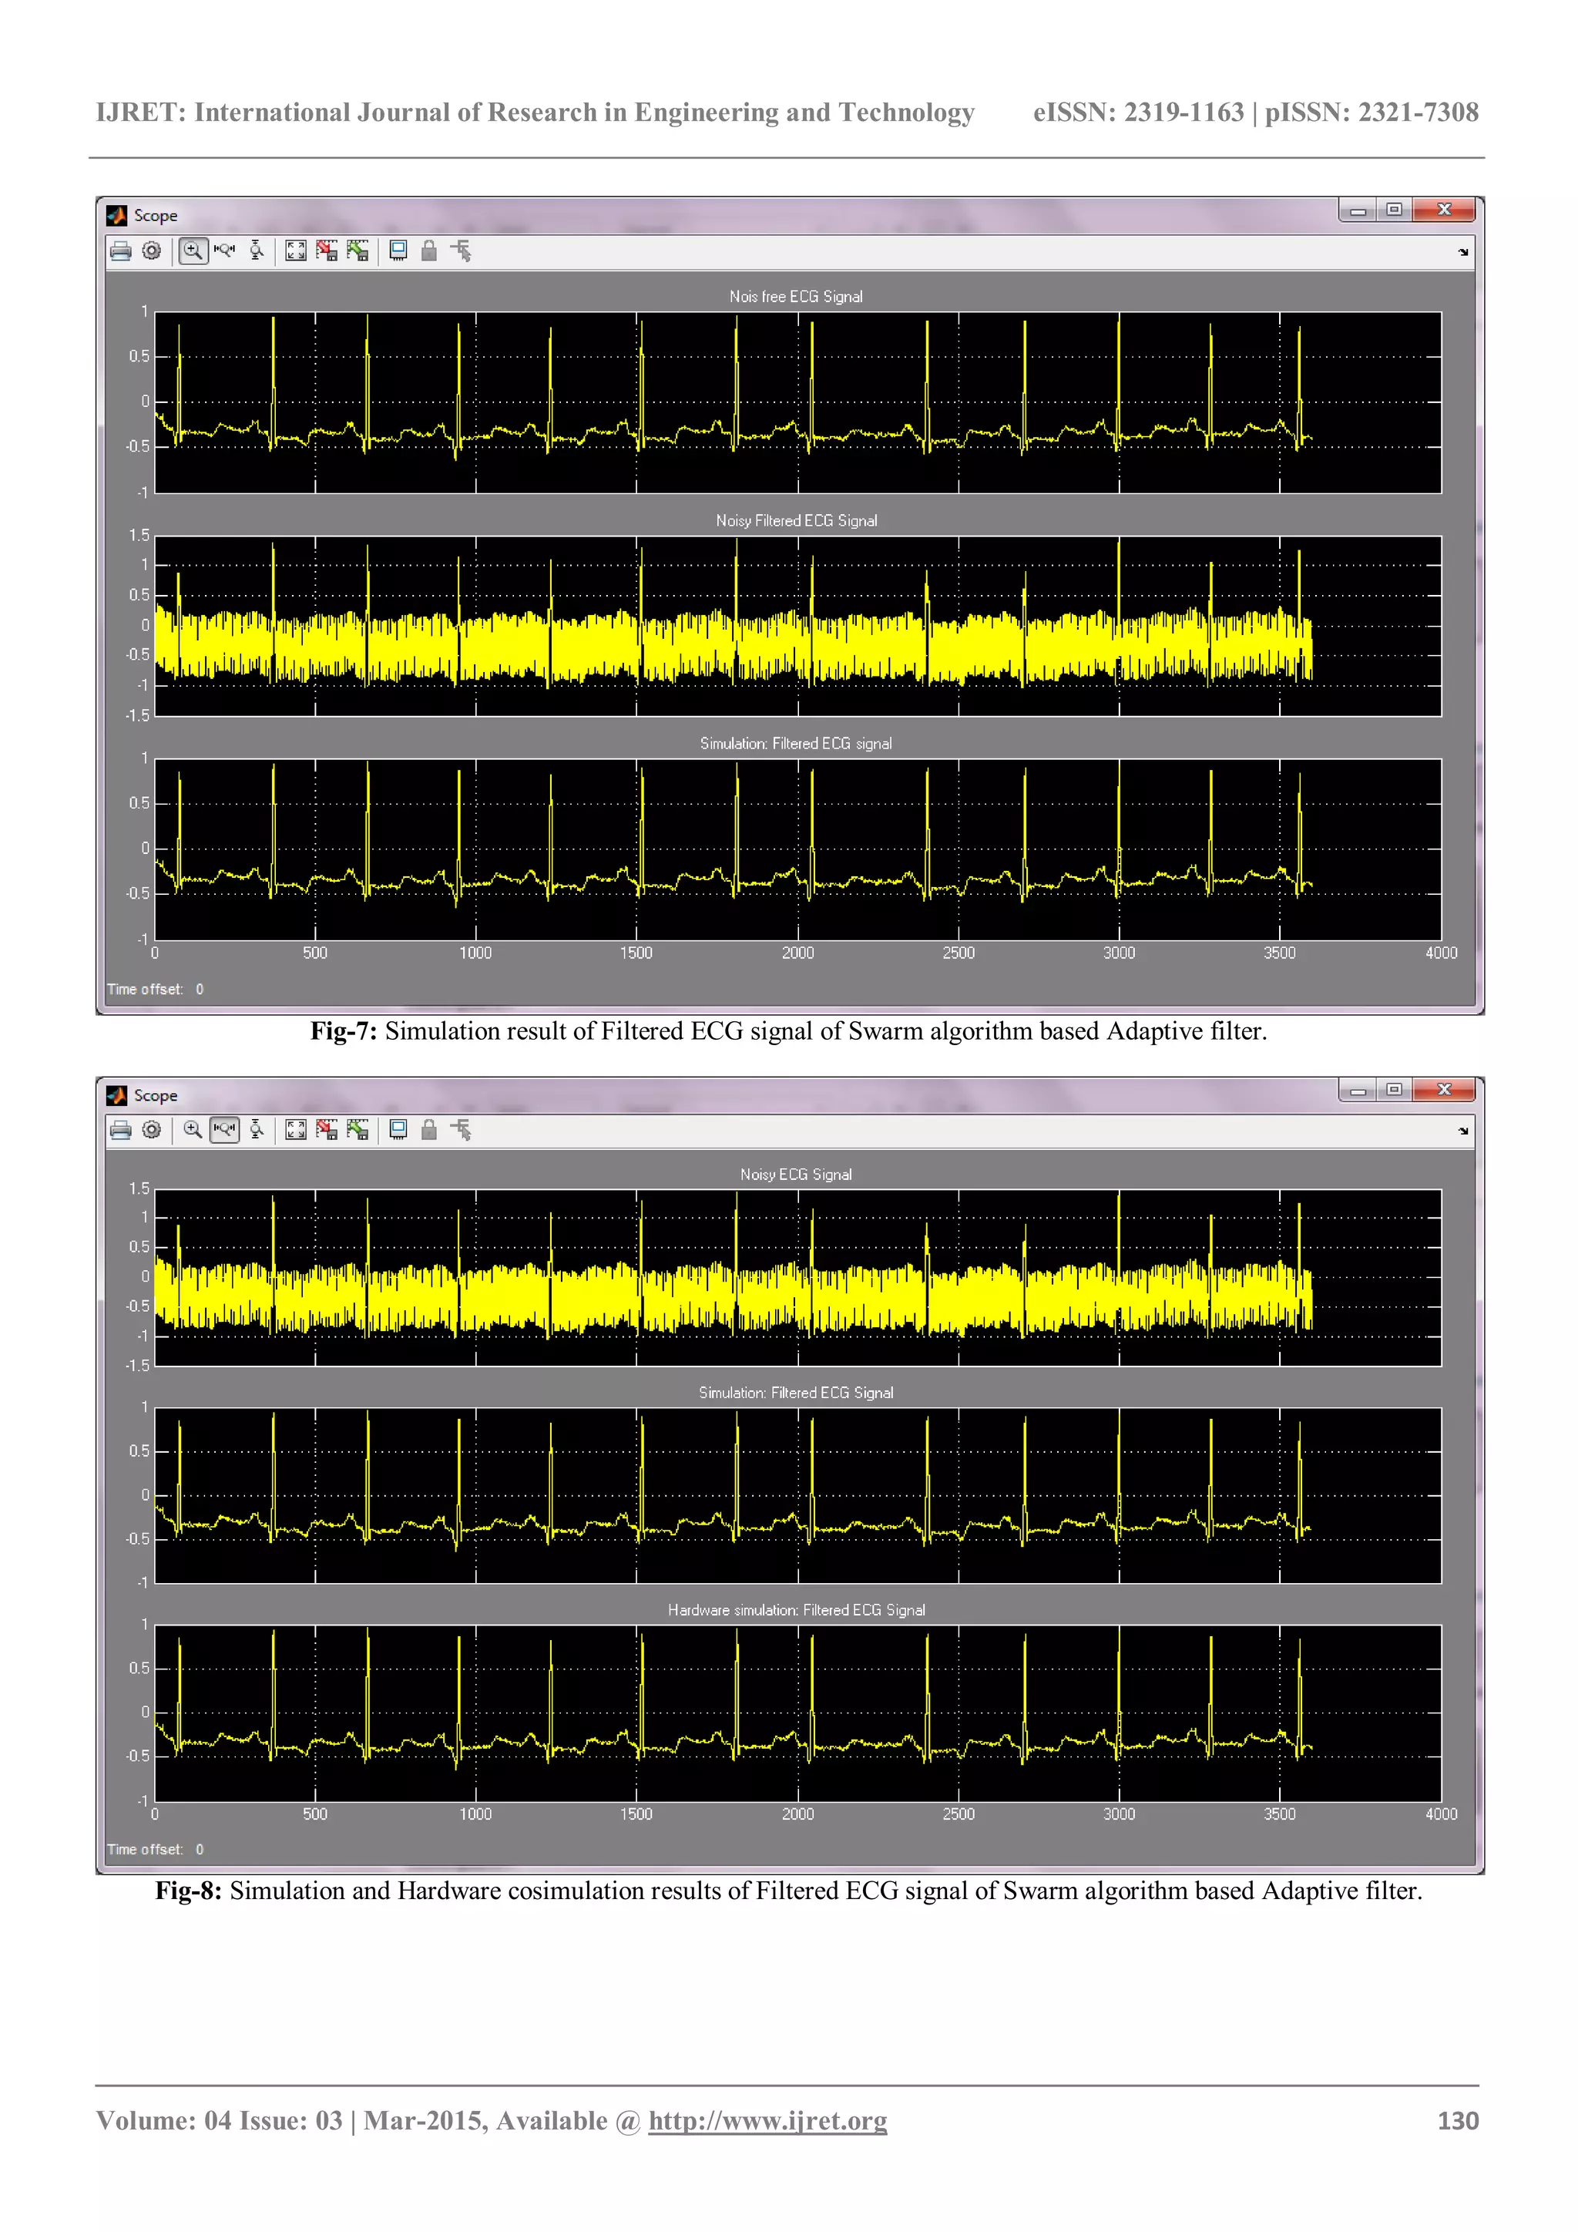
Task: Maximize the lower Scope window
Action: click(1395, 1090)
